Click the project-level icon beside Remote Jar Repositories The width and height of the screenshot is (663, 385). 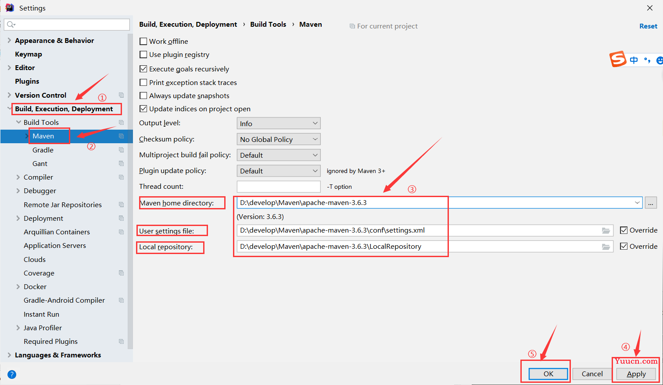tap(122, 205)
